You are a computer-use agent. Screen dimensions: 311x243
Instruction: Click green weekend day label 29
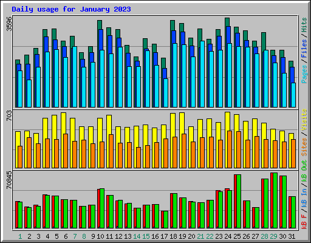(273, 236)
